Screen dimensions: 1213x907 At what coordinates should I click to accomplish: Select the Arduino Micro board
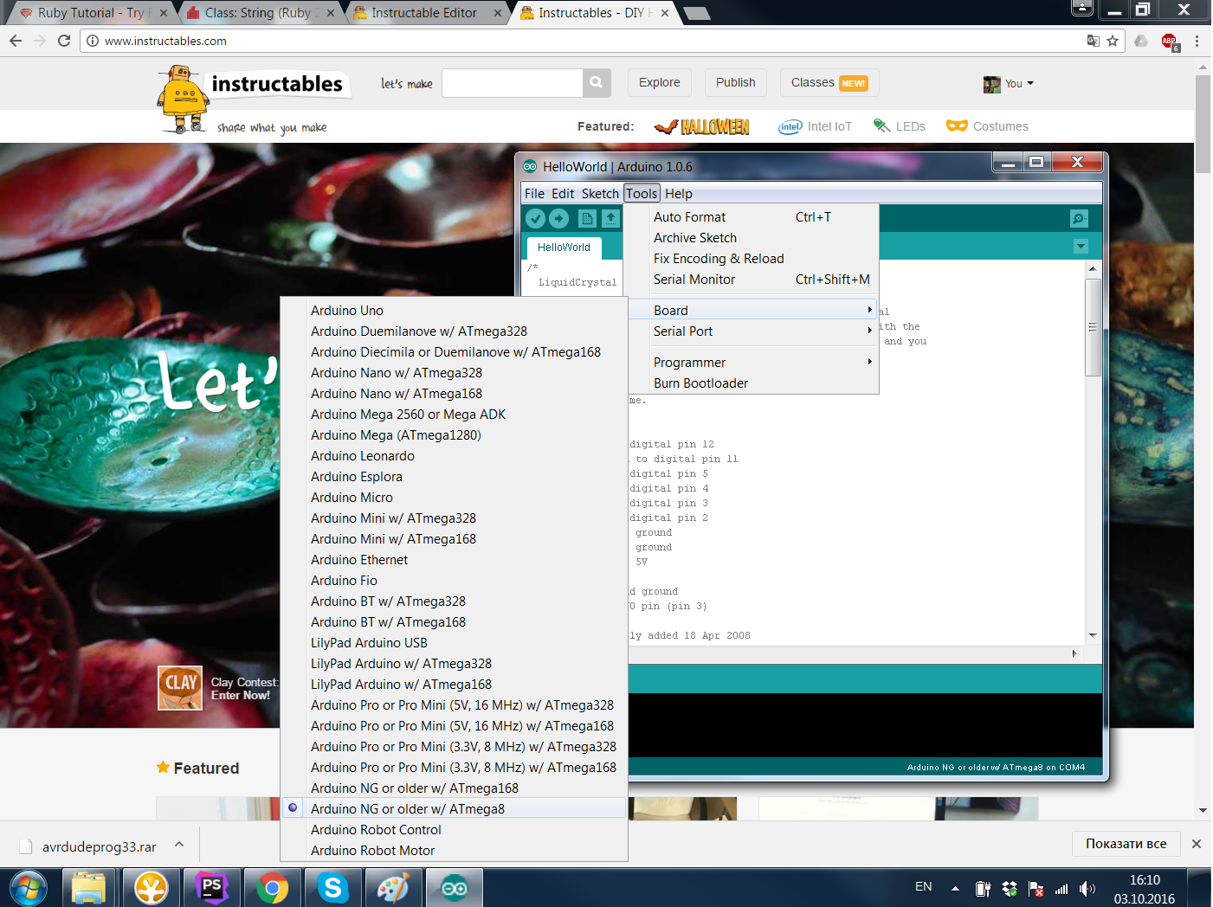coord(455,497)
